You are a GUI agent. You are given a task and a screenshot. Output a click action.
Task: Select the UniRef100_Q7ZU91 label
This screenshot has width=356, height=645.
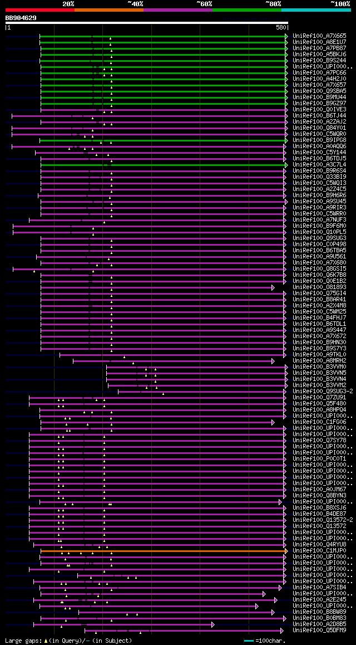pos(319,398)
